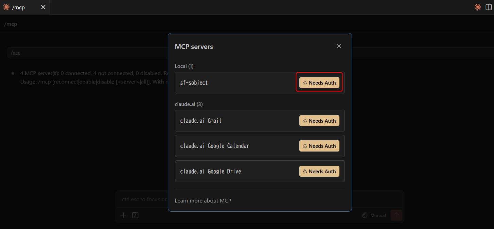This screenshot has width=494, height=229.
Task: Select the claude.ai Google Drive server name
Action: (211, 171)
